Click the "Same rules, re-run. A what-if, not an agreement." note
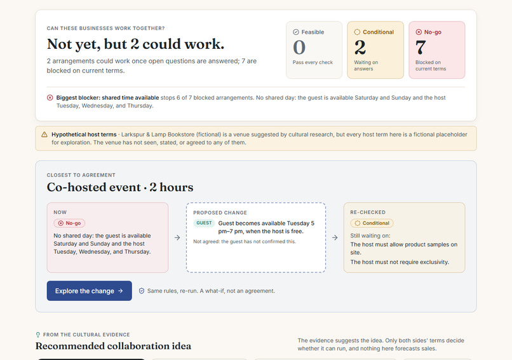The image size is (512, 360). (x=211, y=291)
